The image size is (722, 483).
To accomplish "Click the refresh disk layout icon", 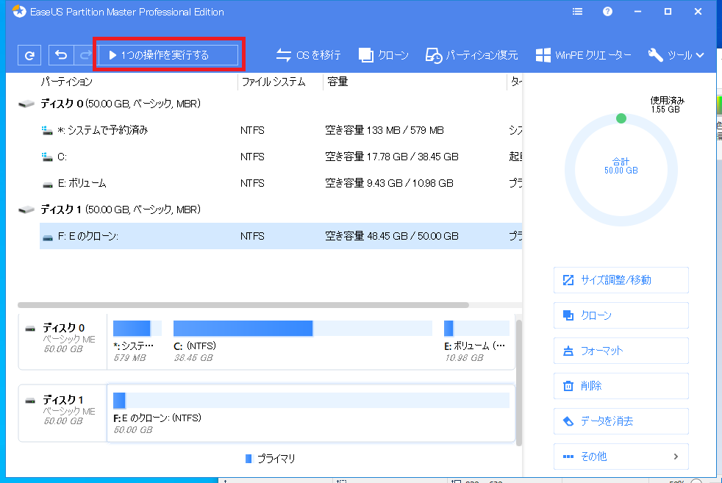I will click(29, 54).
